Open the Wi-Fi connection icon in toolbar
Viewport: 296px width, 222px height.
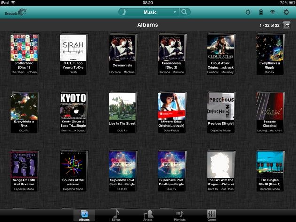(272, 12)
